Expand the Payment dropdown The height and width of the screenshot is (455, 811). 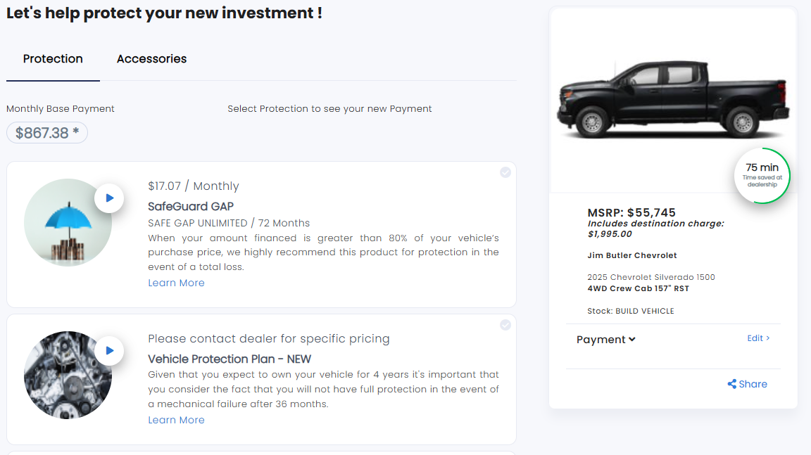pos(606,340)
